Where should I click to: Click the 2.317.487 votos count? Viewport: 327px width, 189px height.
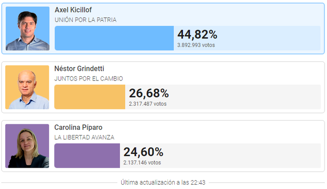(x=148, y=104)
